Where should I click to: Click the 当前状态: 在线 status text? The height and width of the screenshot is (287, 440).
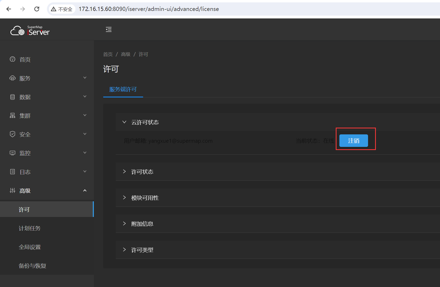click(315, 141)
